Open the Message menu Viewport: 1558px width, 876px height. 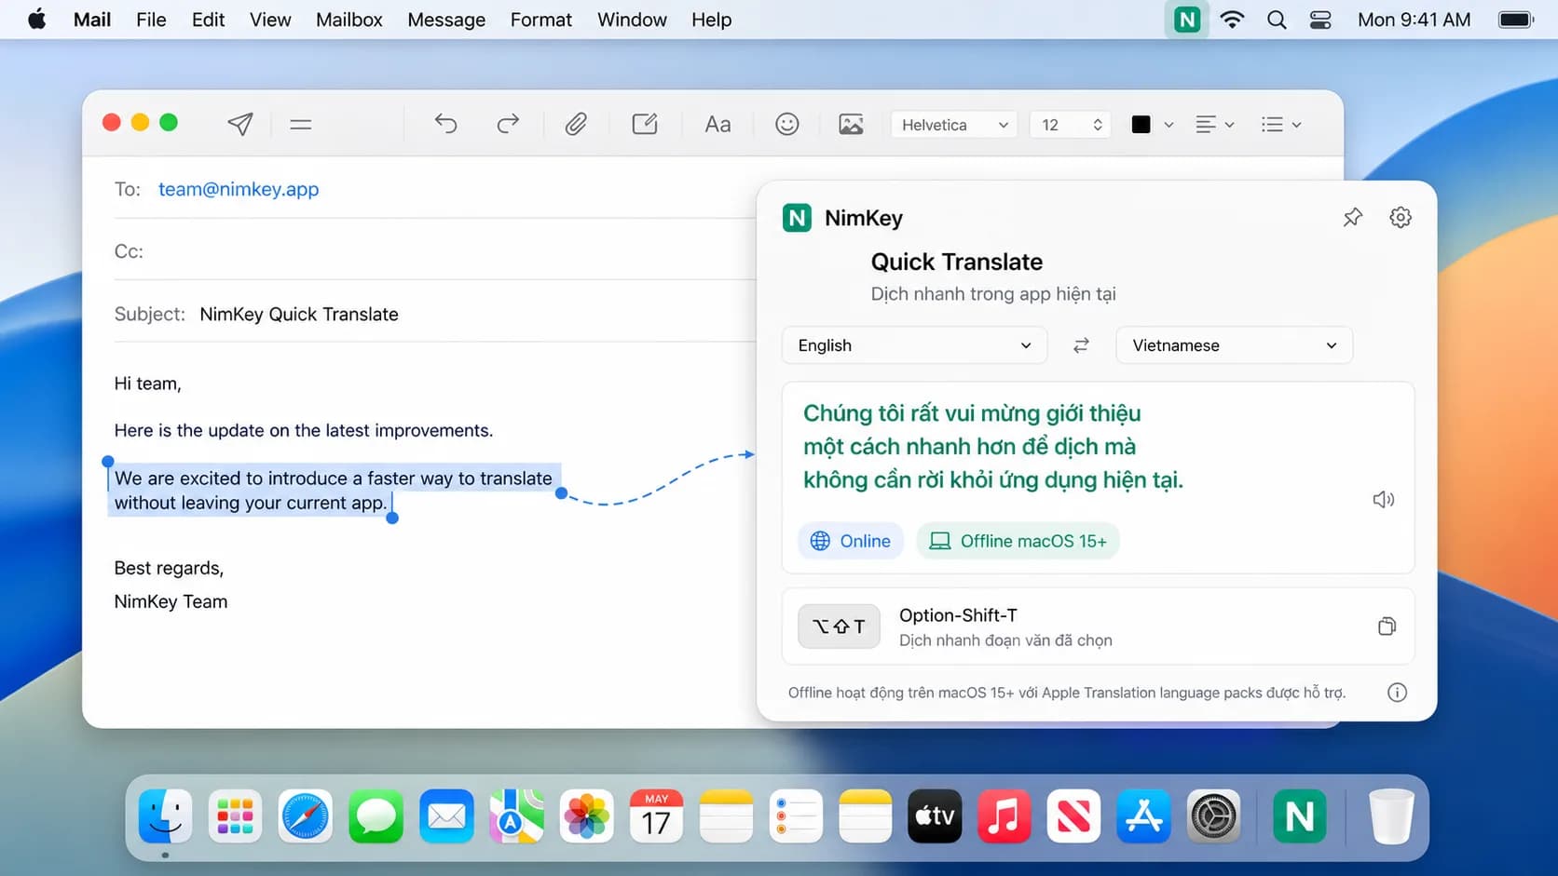(446, 20)
